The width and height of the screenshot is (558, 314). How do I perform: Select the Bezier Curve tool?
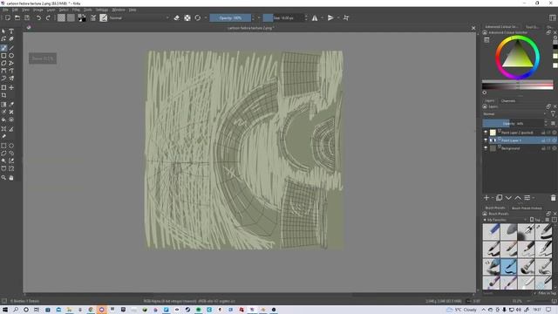point(3,71)
